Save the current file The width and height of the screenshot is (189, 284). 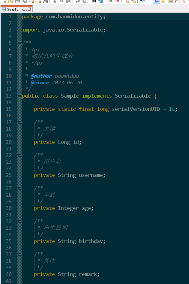tap(17, 2)
